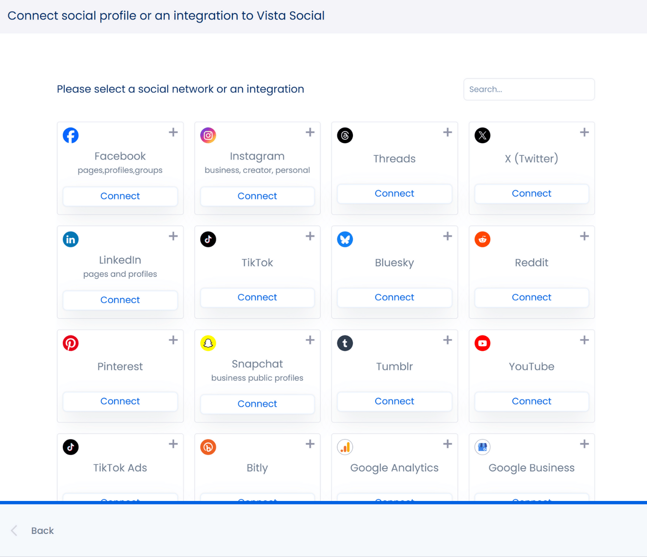The image size is (647, 557).
Task: Click the Threads logo icon
Action: coord(345,136)
